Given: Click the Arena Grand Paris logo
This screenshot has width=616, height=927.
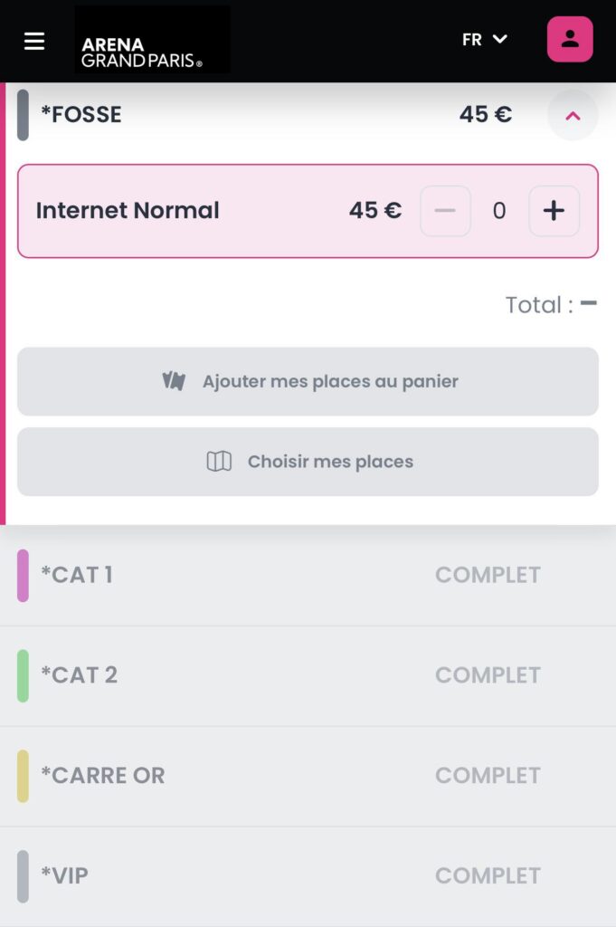Looking at the screenshot, I should (x=152, y=41).
